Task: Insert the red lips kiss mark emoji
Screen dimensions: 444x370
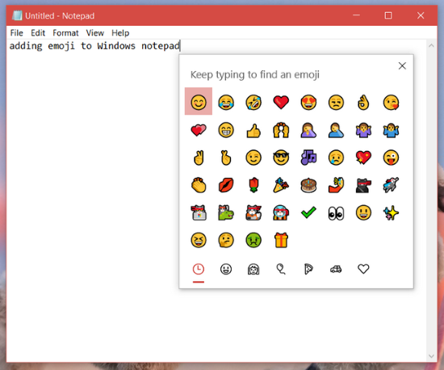Action: point(226,185)
